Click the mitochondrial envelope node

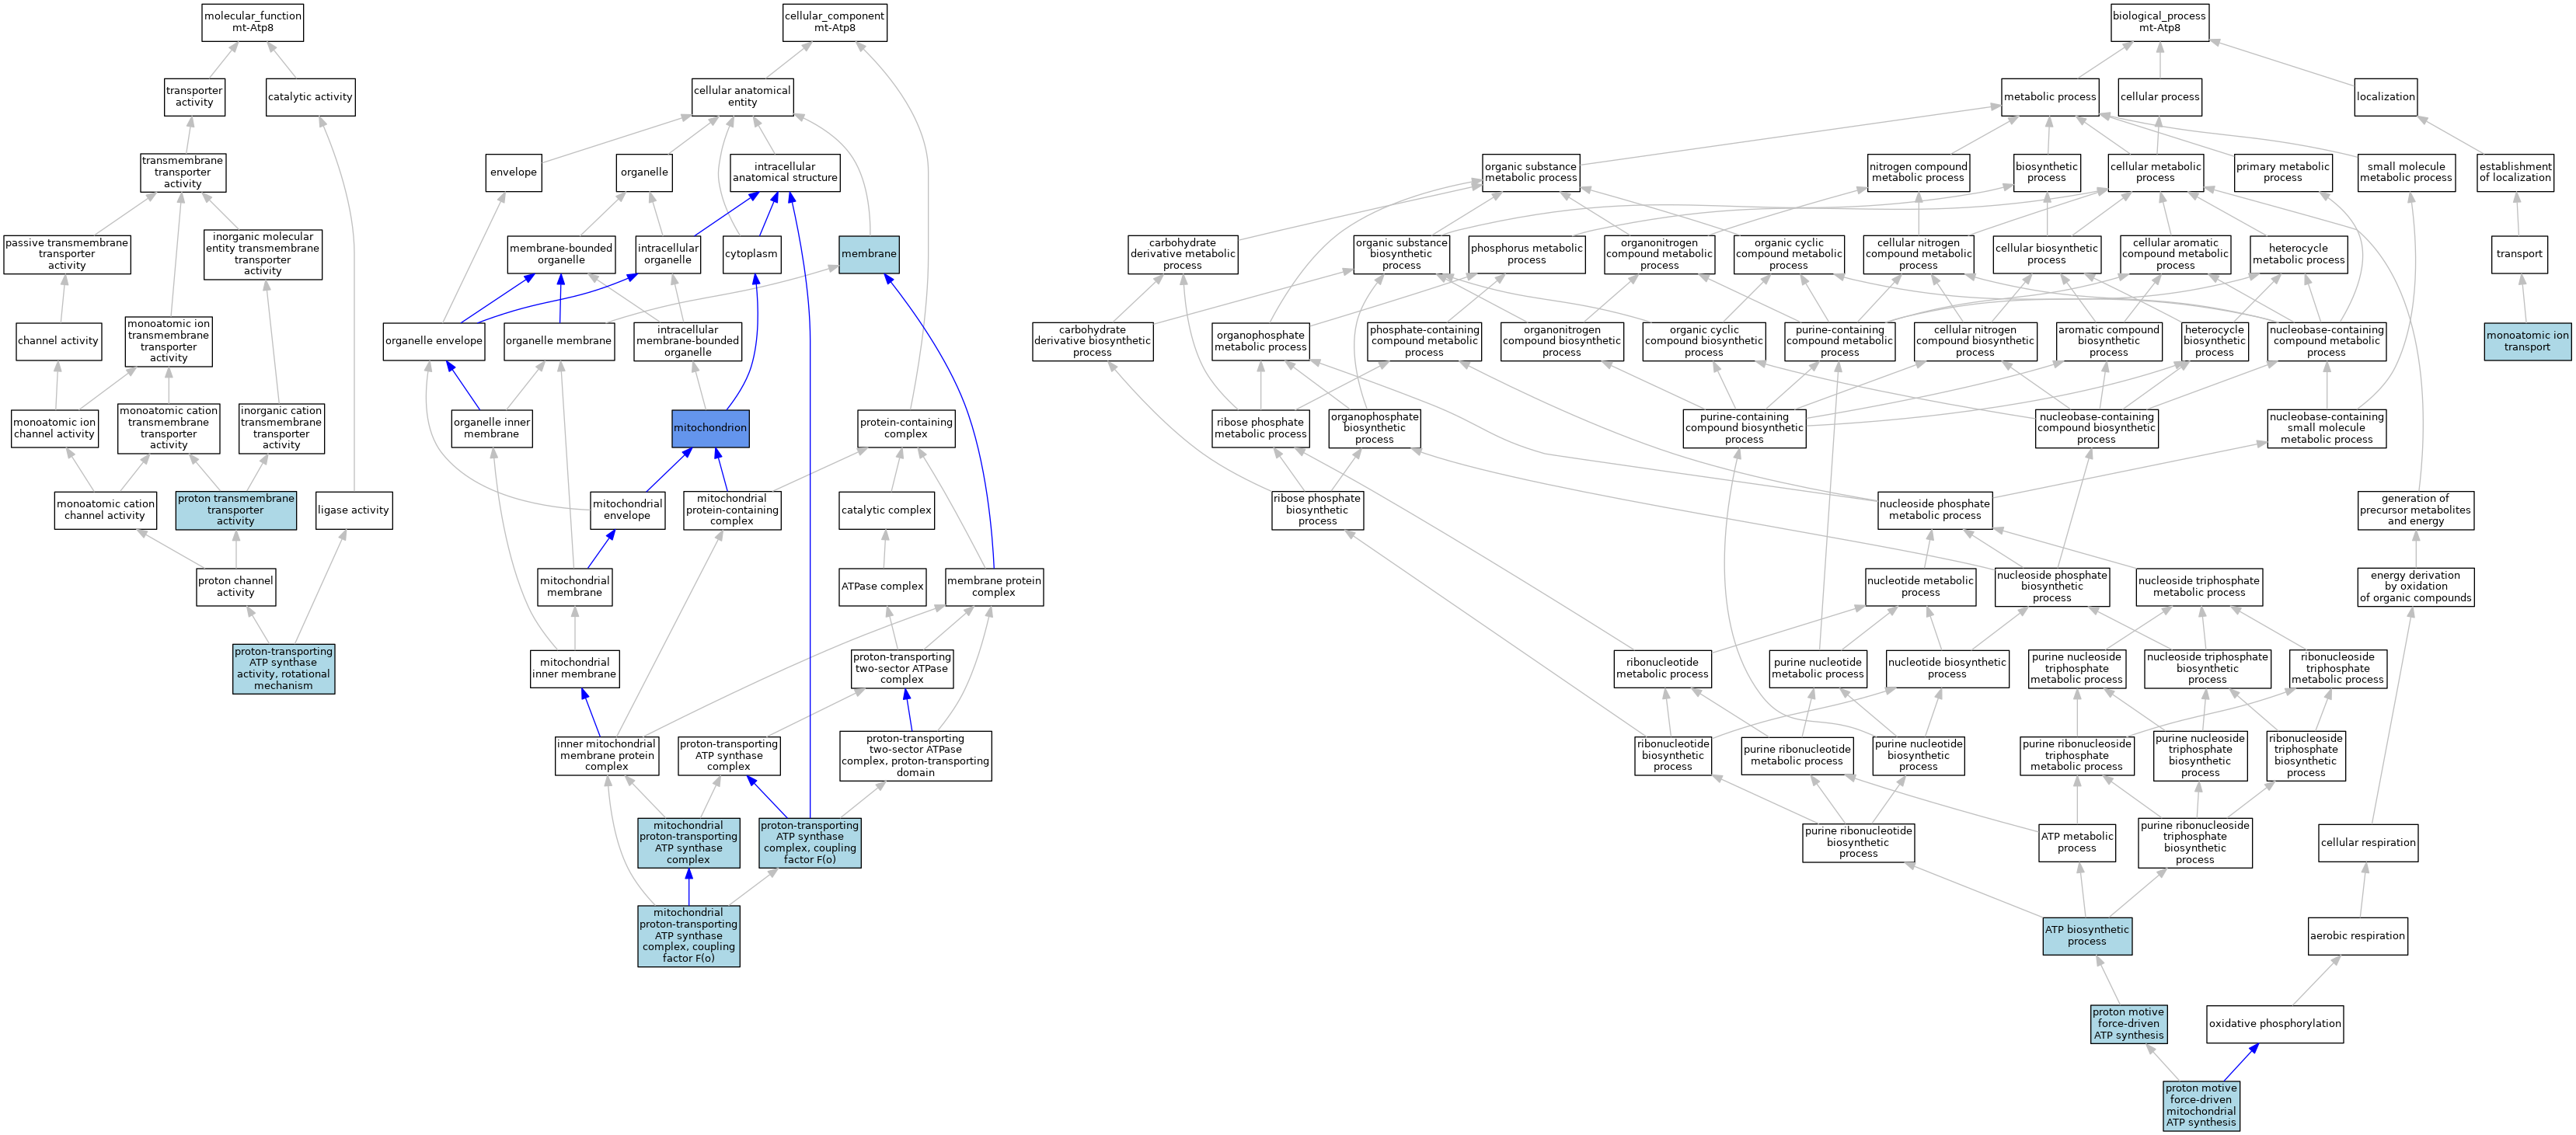pyautogui.click(x=627, y=510)
